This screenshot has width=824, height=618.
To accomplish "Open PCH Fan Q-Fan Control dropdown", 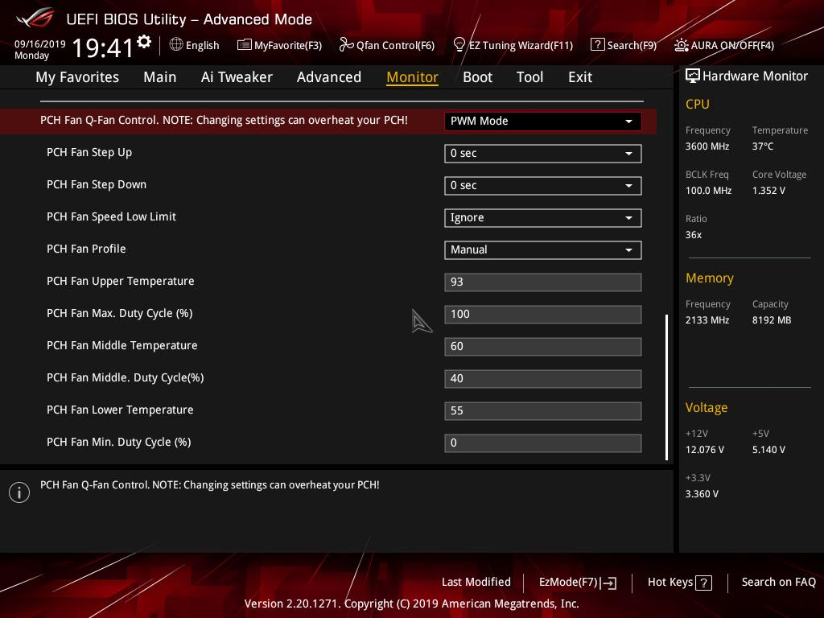I will pos(543,122).
